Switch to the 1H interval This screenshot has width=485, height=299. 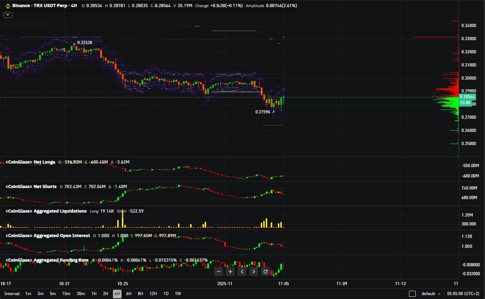click(94, 294)
